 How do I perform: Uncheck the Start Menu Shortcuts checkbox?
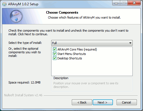pos(55,54)
